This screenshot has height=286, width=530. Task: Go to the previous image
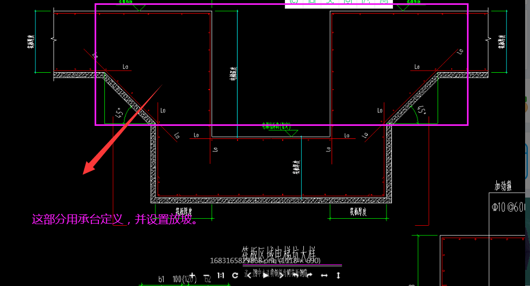click(250, 276)
